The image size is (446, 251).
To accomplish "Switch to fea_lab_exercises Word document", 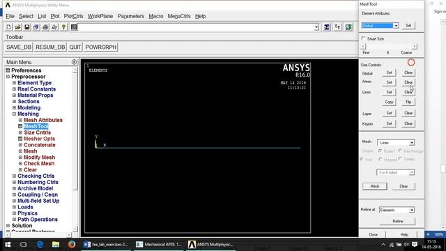I will tap(106, 245).
